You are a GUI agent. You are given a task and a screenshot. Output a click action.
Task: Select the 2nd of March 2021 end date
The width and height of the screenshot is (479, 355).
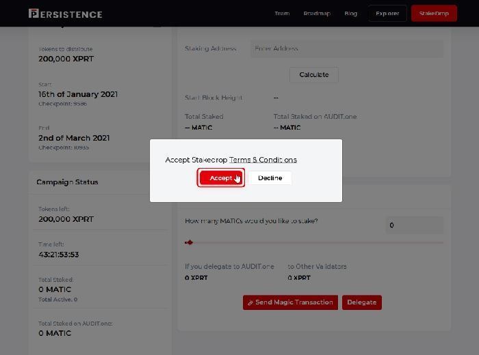click(74, 138)
